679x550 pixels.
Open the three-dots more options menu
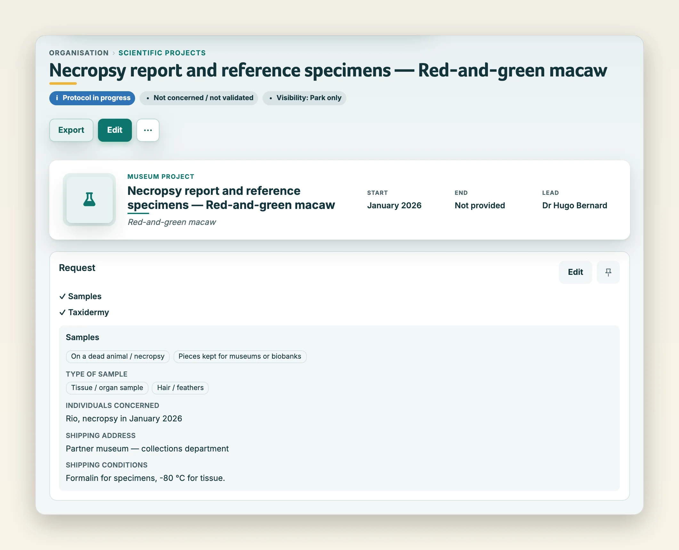tap(148, 130)
